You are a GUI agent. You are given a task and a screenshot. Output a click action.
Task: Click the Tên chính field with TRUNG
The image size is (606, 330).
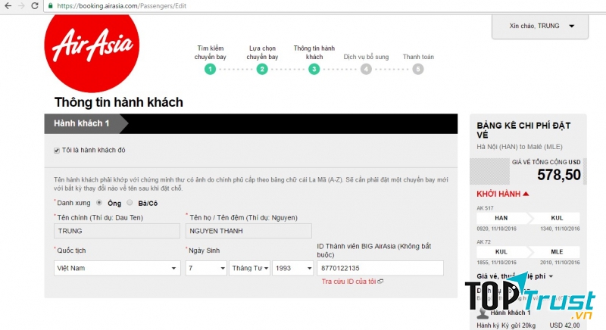117,231
